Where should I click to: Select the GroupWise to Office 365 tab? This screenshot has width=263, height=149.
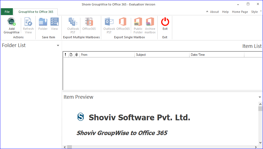(36, 12)
